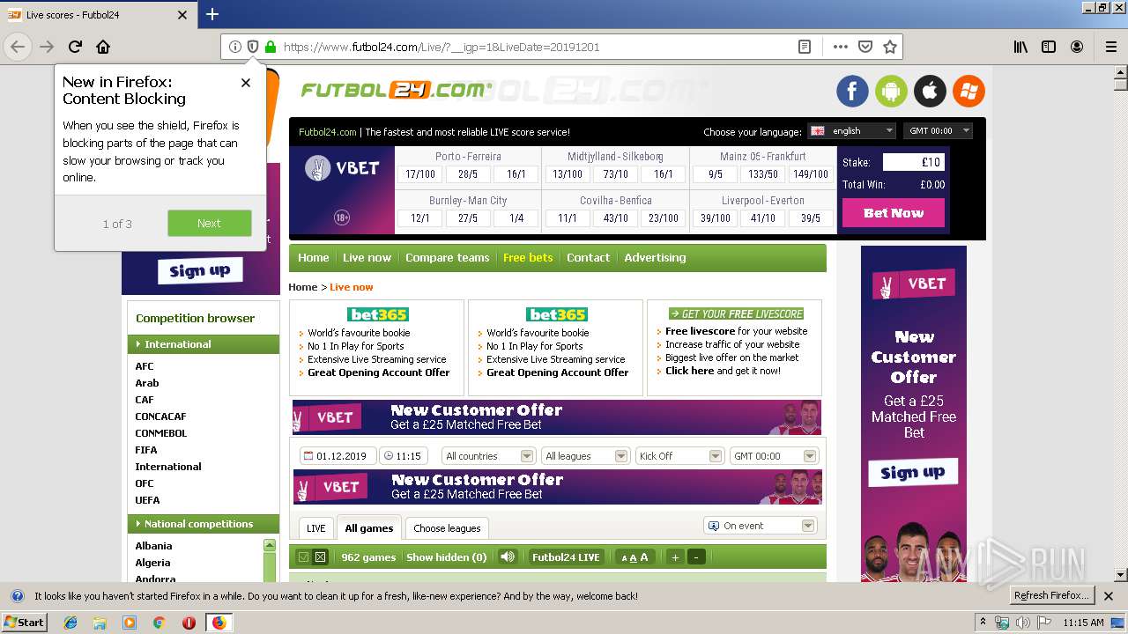The image size is (1128, 634).
Task: Check all games checkbox
Action: [x=303, y=557]
